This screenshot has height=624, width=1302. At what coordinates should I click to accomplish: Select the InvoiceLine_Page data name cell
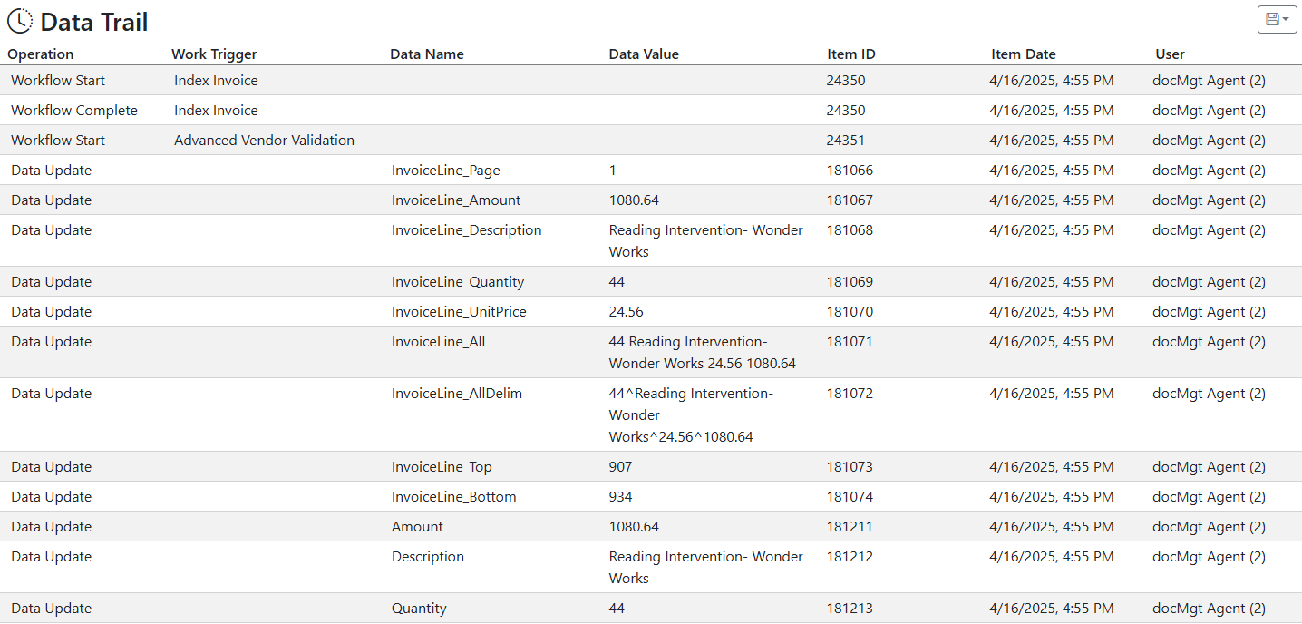coord(445,171)
